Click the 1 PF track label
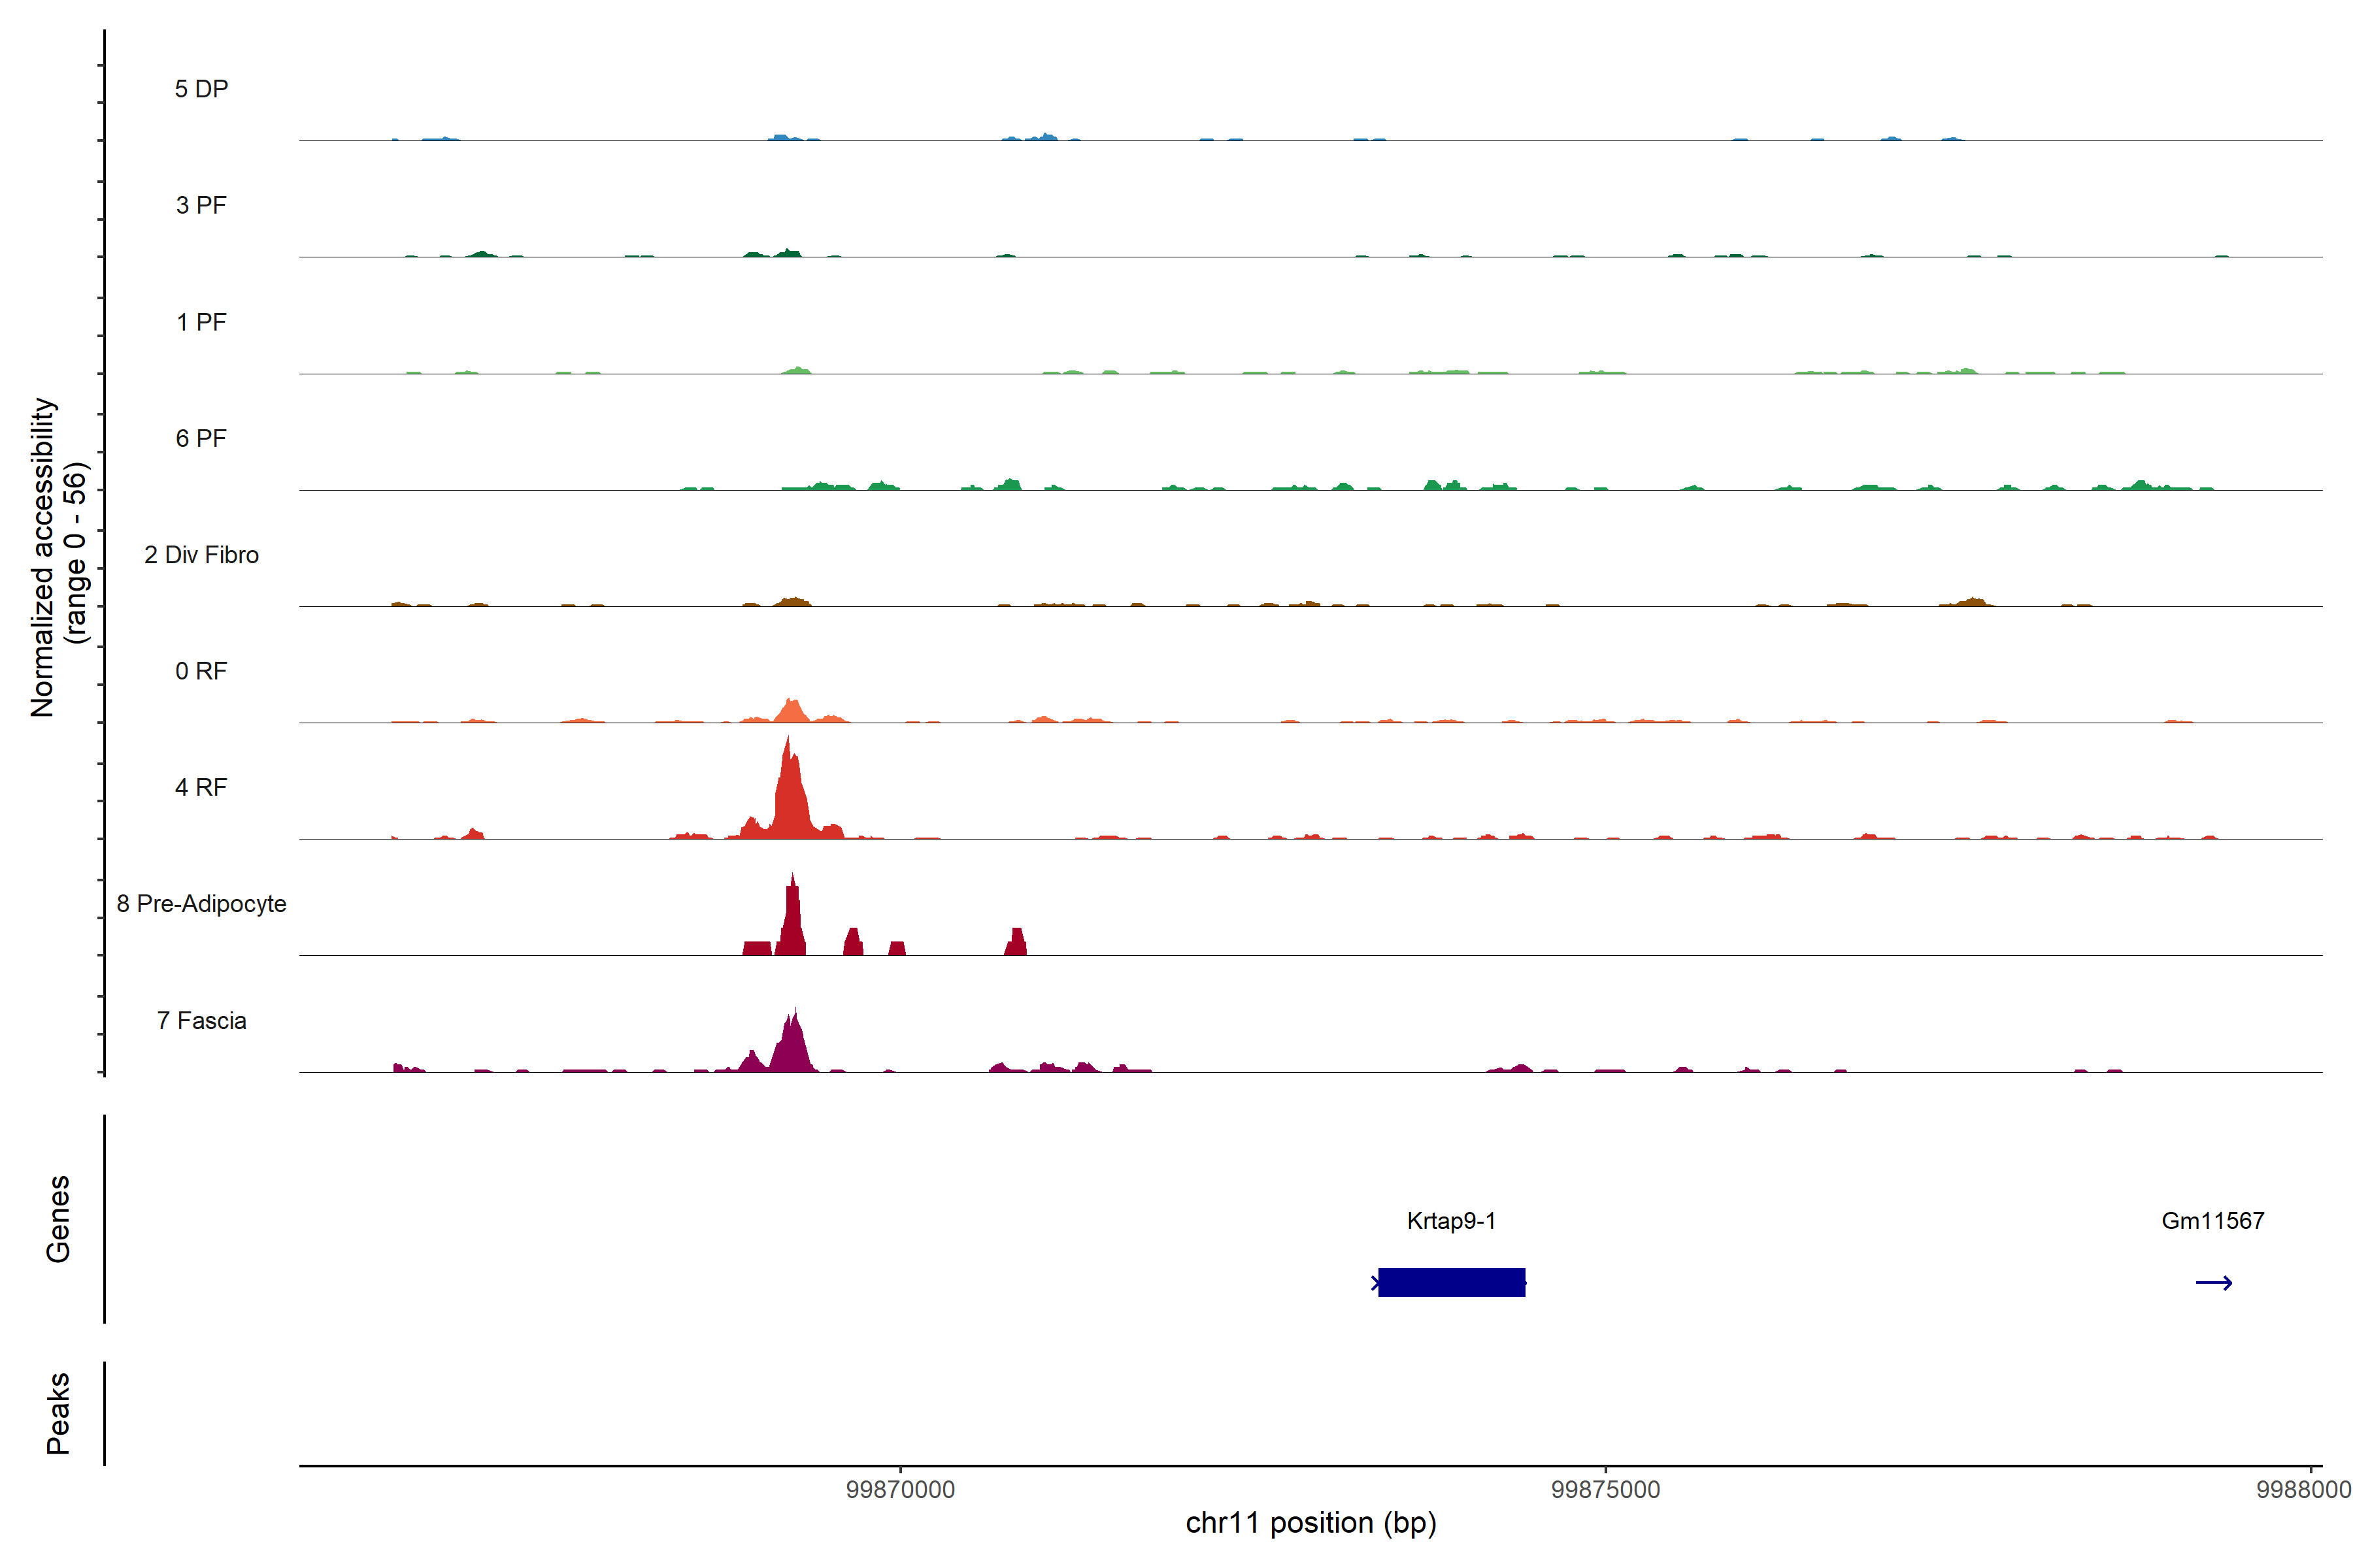This screenshot has width=2353, height=1568. click(x=201, y=322)
